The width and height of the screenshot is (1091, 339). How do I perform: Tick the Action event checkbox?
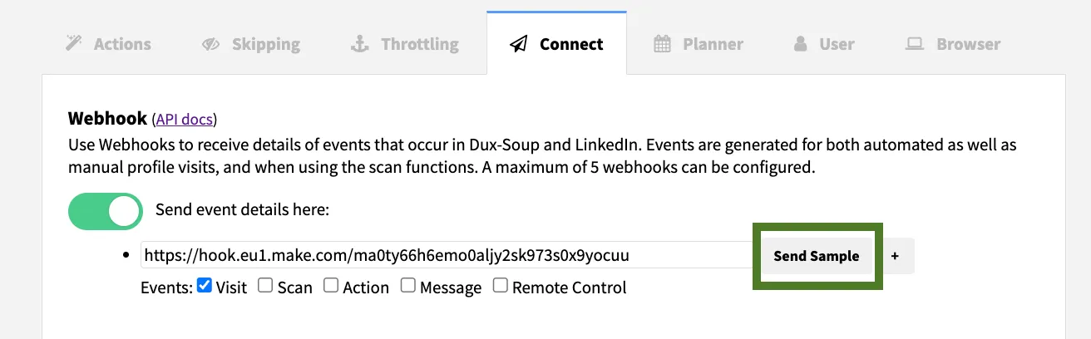pos(331,286)
